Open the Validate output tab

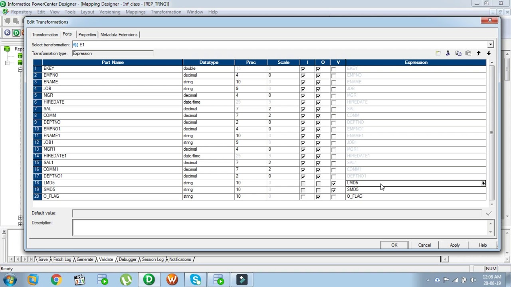106,259
